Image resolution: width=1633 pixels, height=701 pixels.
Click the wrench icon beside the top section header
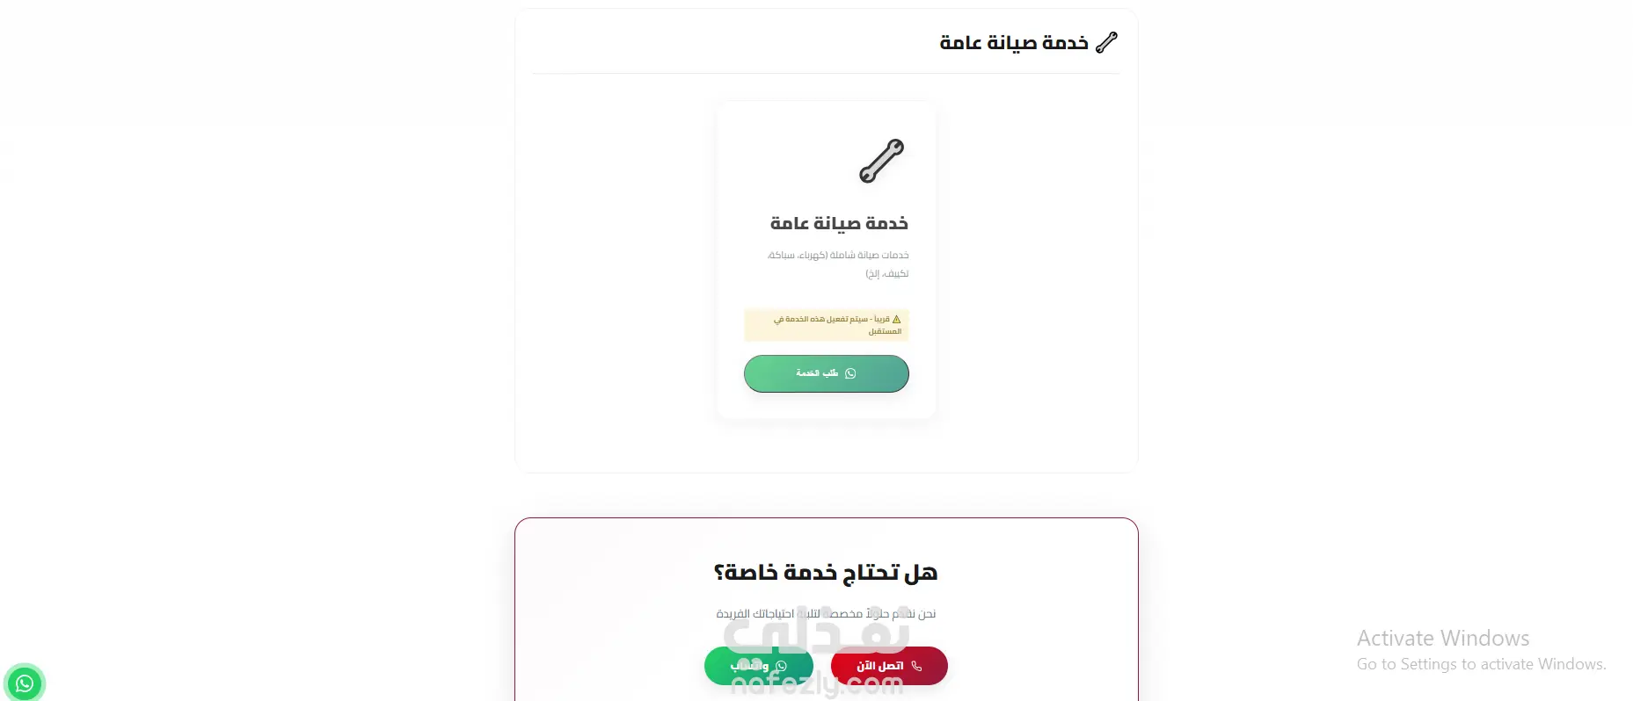pyautogui.click(x=1106, y=42)
